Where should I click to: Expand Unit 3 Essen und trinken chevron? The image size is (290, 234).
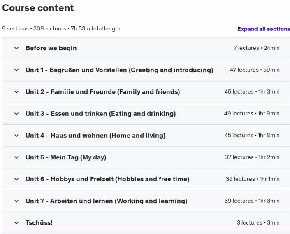[16, 114]
